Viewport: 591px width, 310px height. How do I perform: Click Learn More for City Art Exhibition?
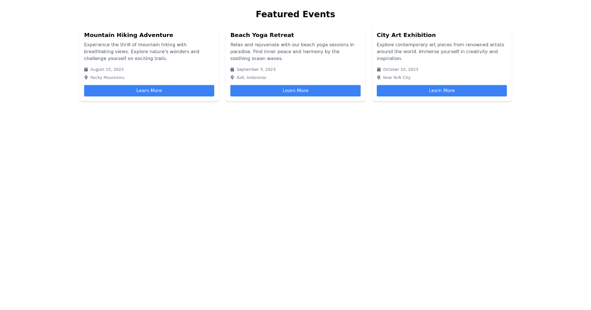(441, 91)
